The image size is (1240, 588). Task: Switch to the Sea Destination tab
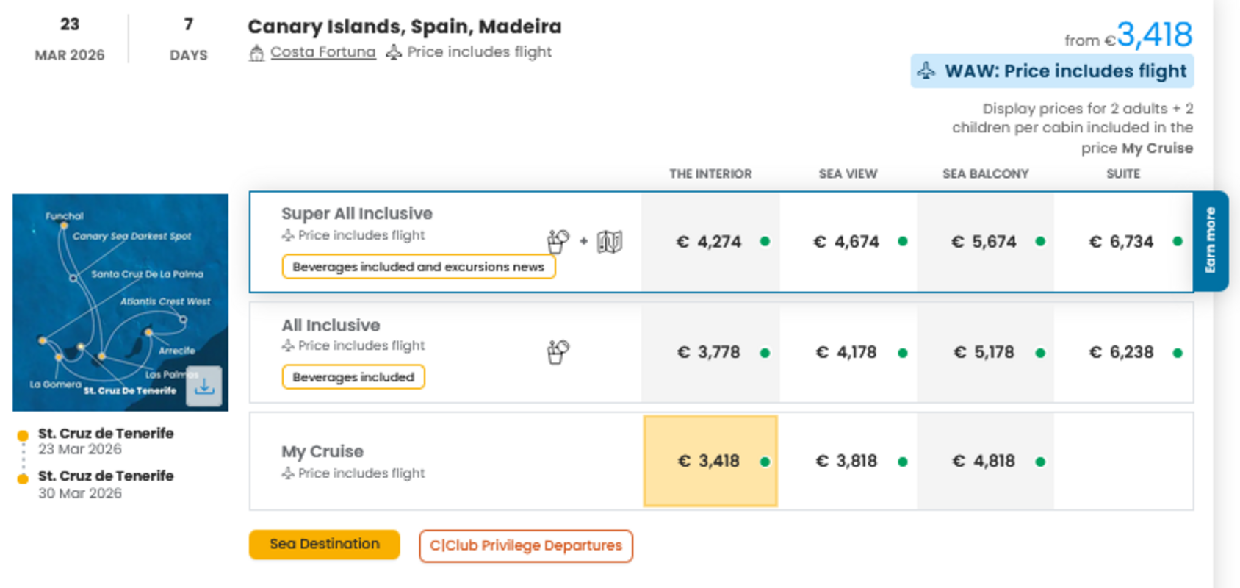coord(324,545)
